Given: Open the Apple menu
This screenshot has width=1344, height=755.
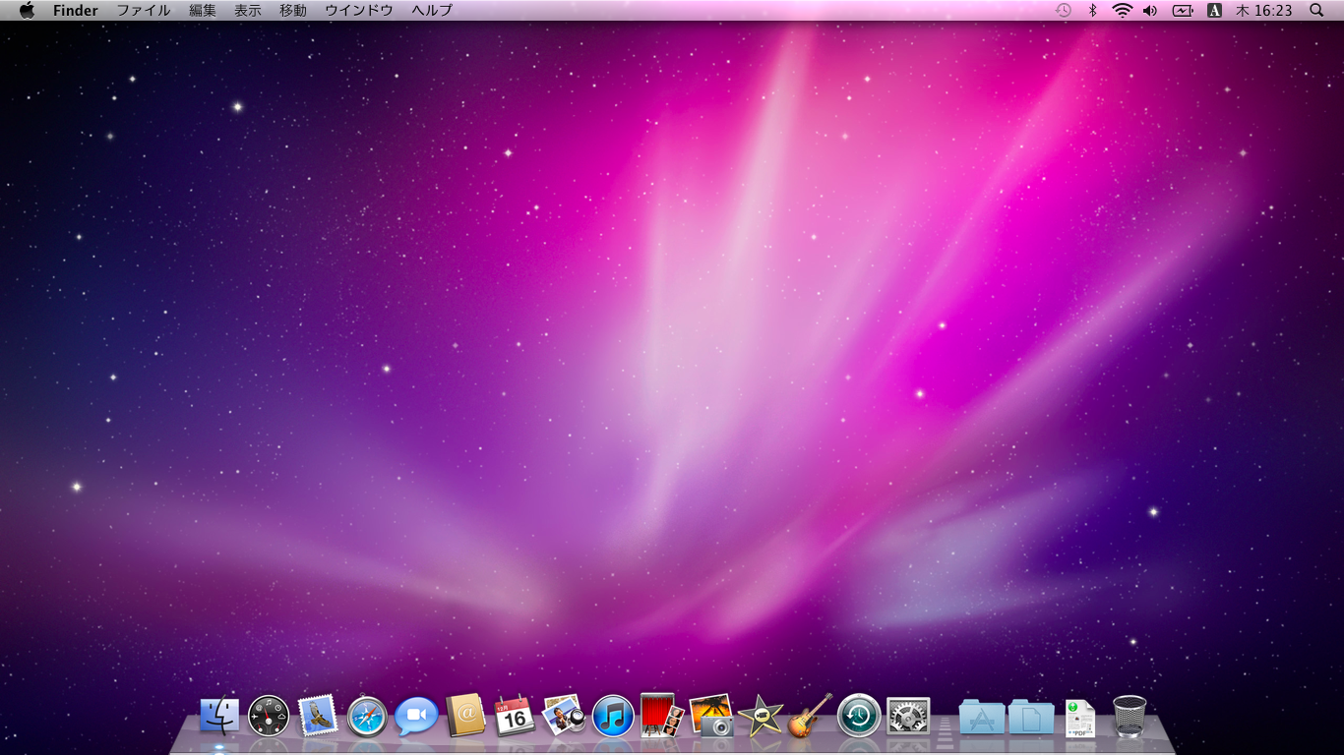Looking at the screenshot, I should 27,10.
